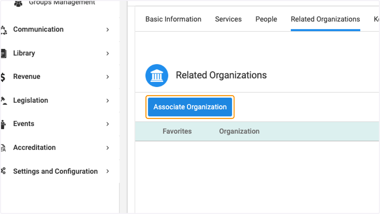Image resolution: width=380 pixels, height=214 pixels.
Task: Click the Favorites column header
Action: click(177, 131)
